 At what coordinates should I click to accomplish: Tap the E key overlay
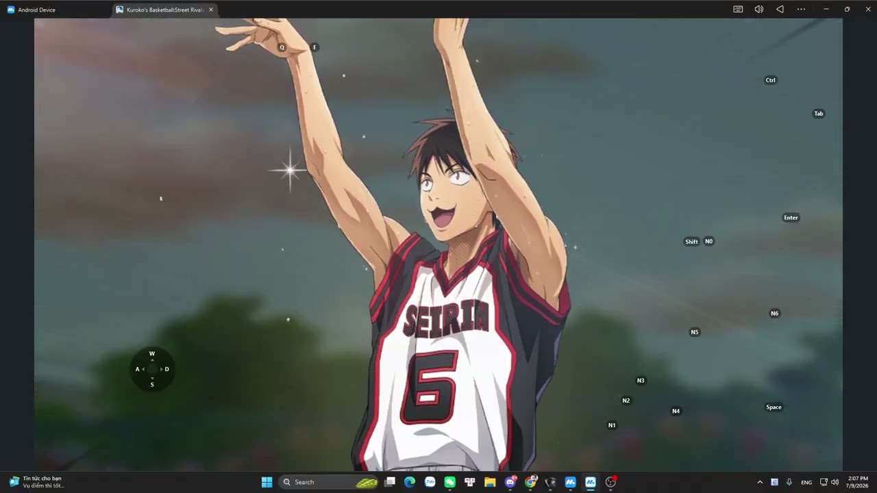314,47
